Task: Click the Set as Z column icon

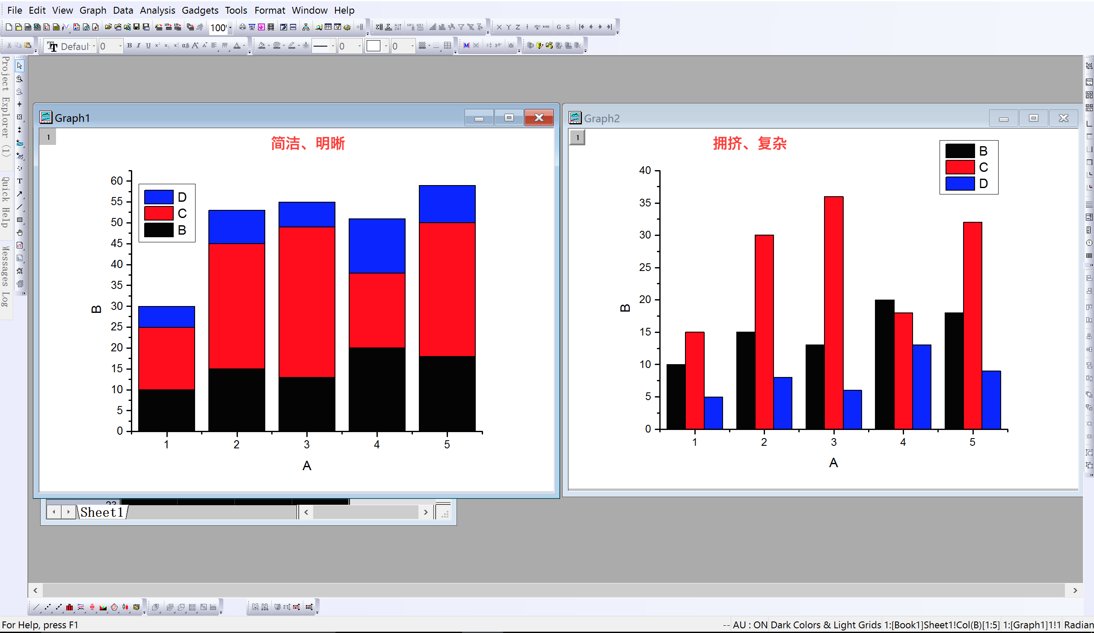Action: click(x=518, y=27)
